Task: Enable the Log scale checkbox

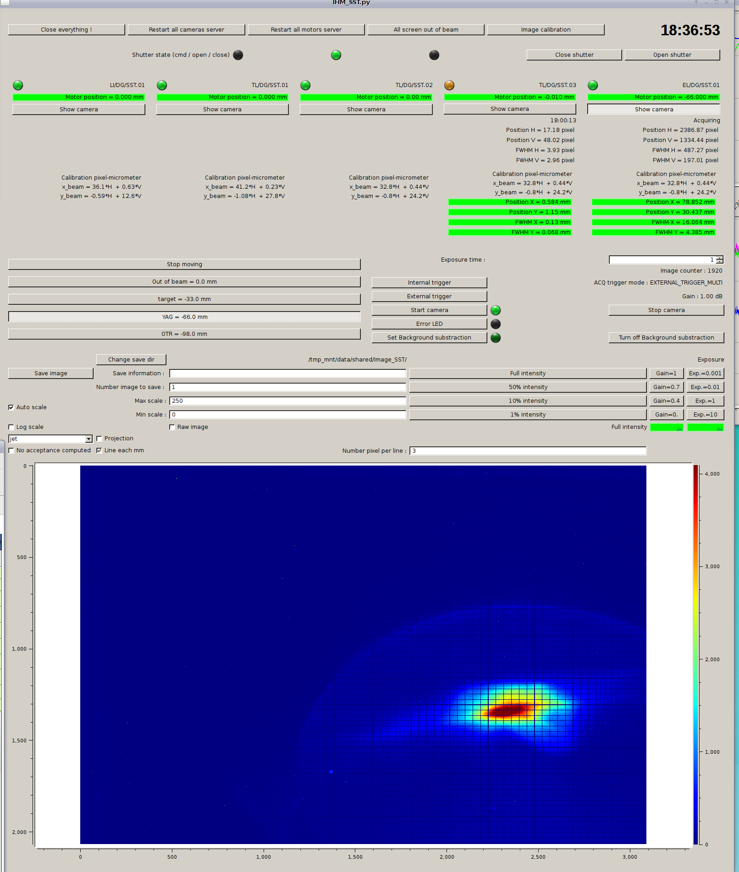Action: pos(11,427)
